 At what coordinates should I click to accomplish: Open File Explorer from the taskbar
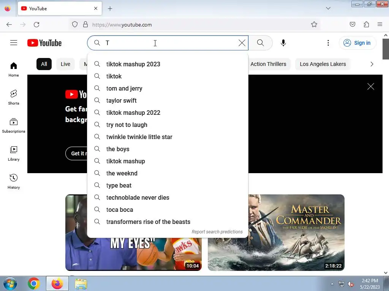(x=81, y=284)
